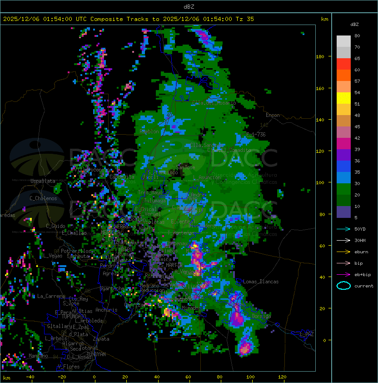378x383 pixels.
Task: Click the V_Flores place label
Action: (x=69, y=367)
